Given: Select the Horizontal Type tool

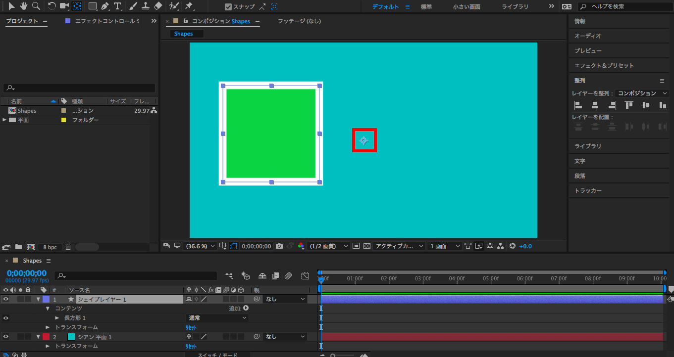Looking at the screenshot, I should pyautogui.click(x=117, y=6).
